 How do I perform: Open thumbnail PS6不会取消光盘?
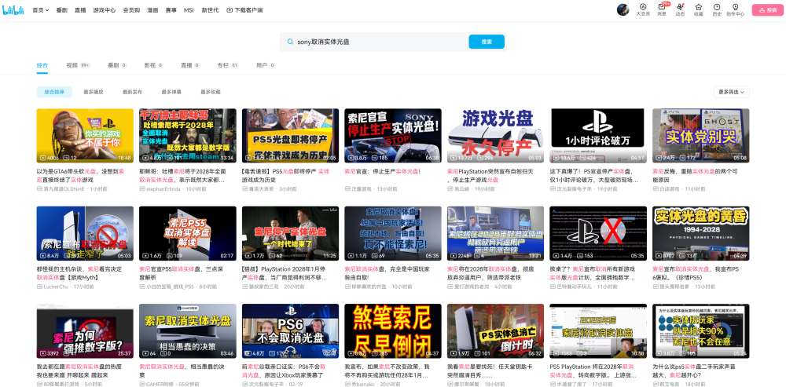click(x=290, y=331)
